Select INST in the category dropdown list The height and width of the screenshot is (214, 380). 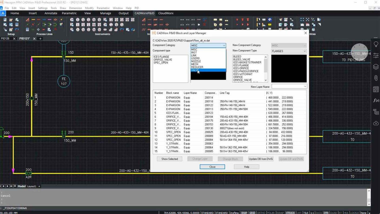coord(208,53)
